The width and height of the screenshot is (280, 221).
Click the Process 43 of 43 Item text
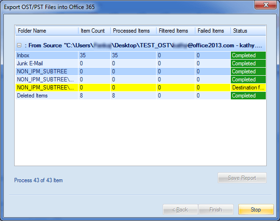click(x=38, y=180)
